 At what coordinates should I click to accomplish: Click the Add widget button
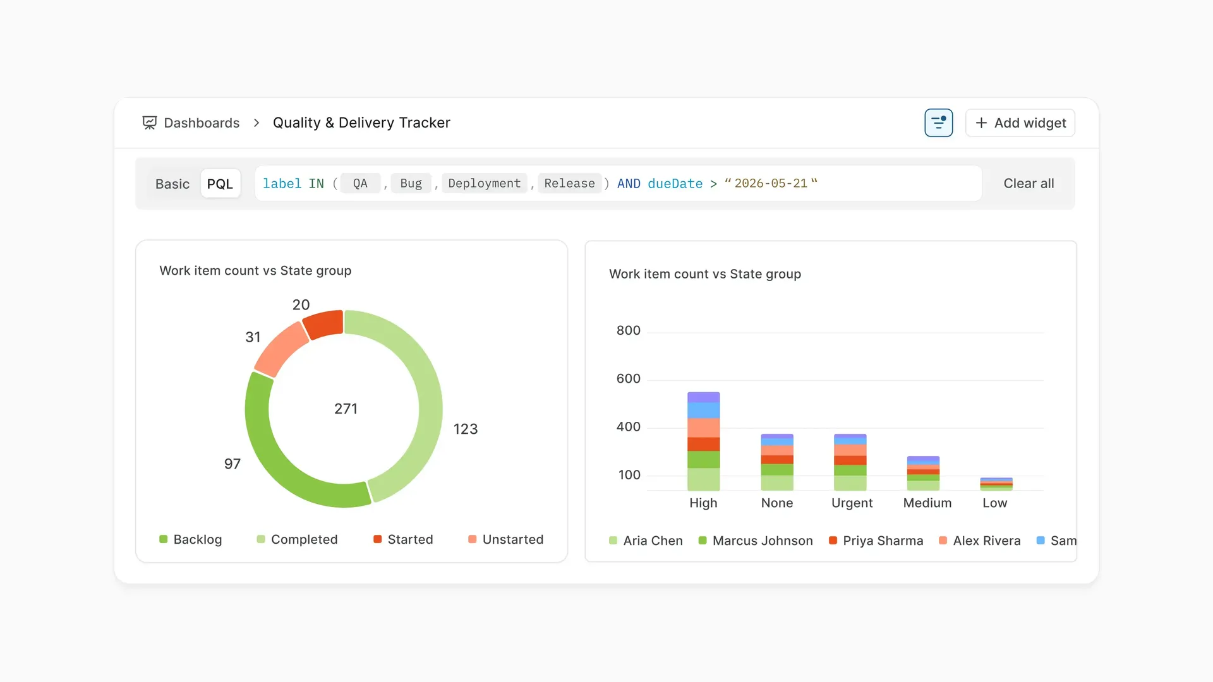(x=1020, y=123)
